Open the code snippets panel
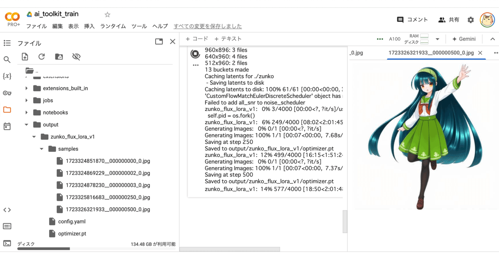 [x=7, y=210]
